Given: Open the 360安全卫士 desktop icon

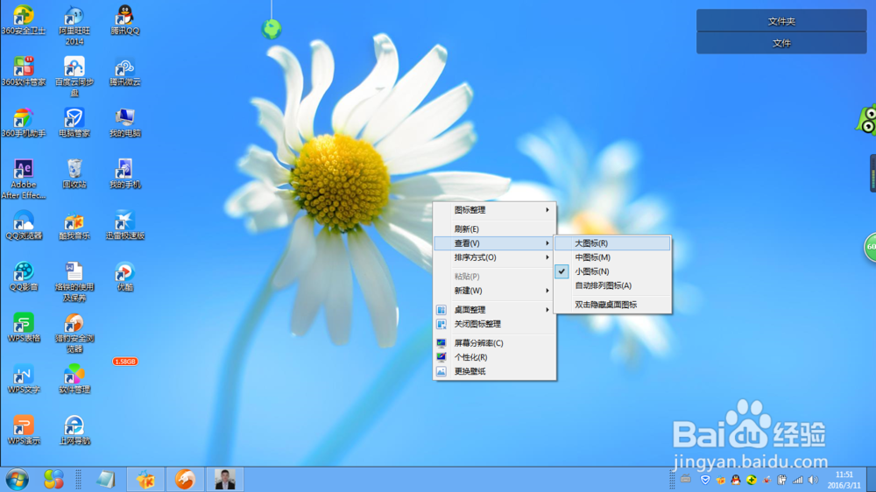Looking at the screenshot, I should 24,21.
